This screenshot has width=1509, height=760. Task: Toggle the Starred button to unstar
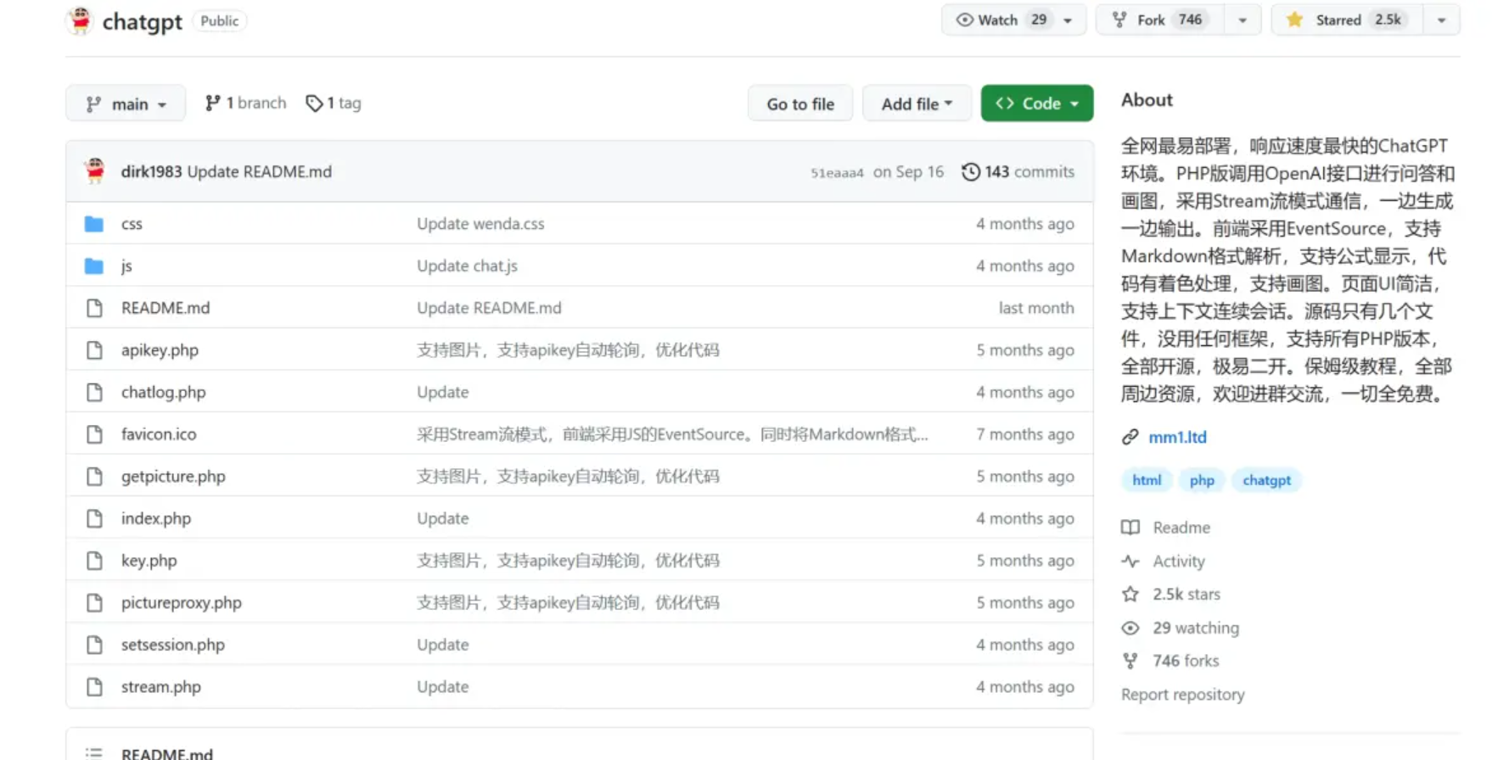[x=1348, y=20]
